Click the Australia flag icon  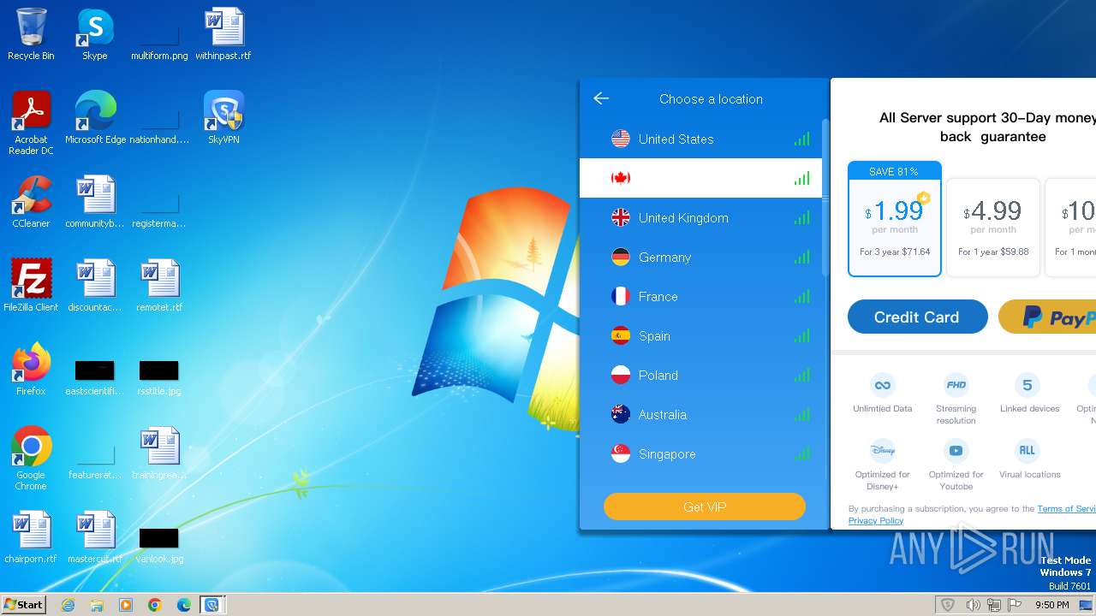tap(621, 414)
